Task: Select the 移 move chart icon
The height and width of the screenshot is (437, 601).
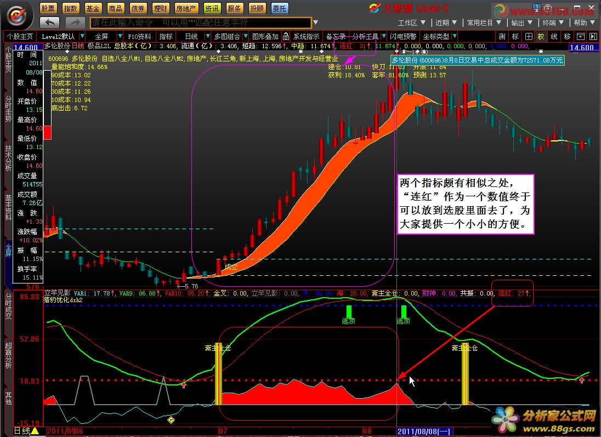Action: tap(567, 36)
